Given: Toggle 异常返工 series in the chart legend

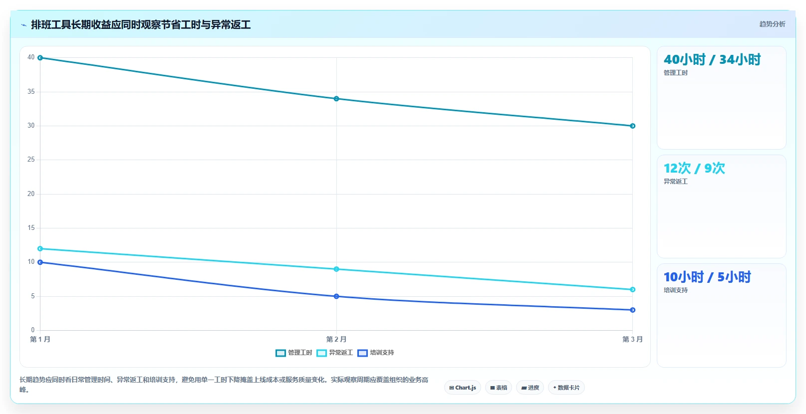Looking at the screenshot, I should (335, 353).
